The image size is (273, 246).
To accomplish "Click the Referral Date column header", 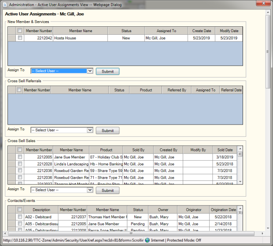I will [x=231, y=90].
